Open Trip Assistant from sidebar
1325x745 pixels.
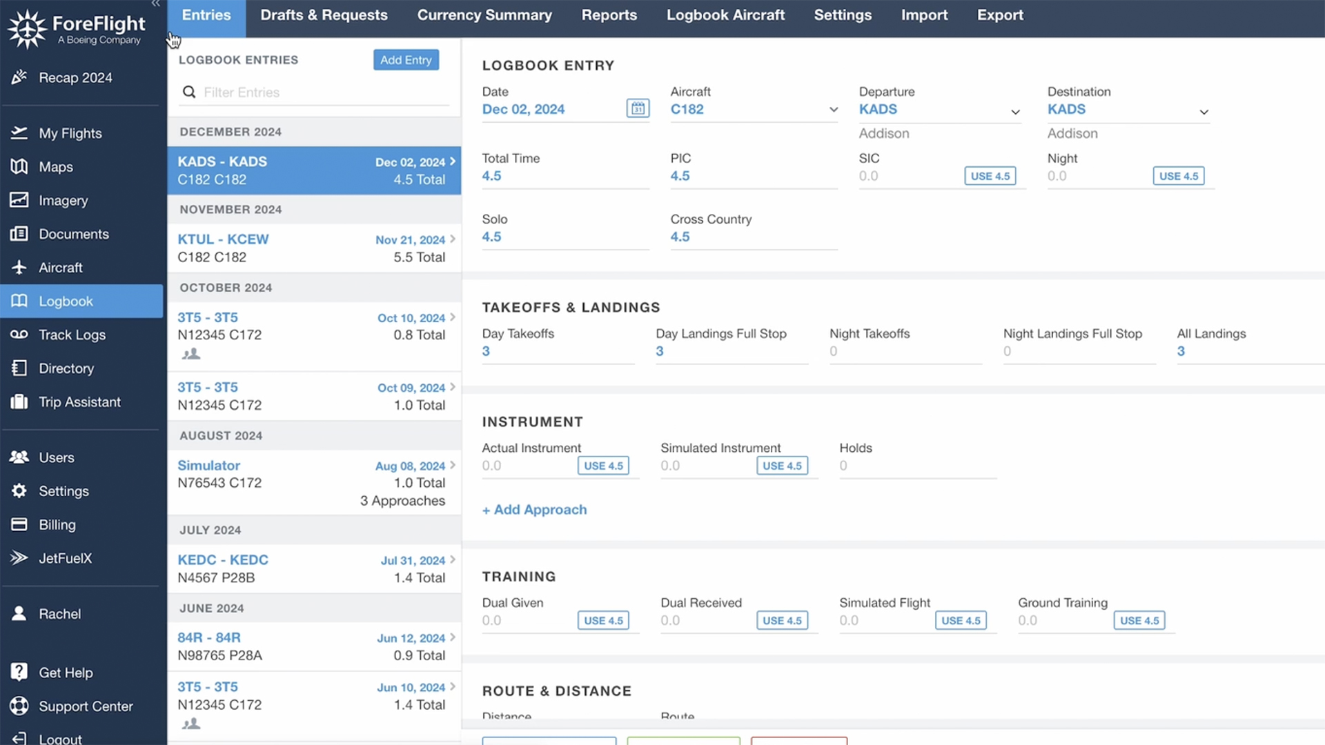point(79,402)
